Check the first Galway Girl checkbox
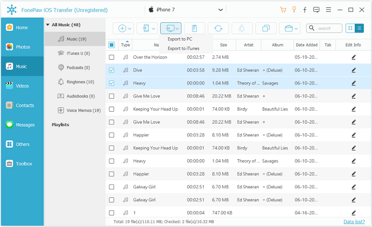 112,187
